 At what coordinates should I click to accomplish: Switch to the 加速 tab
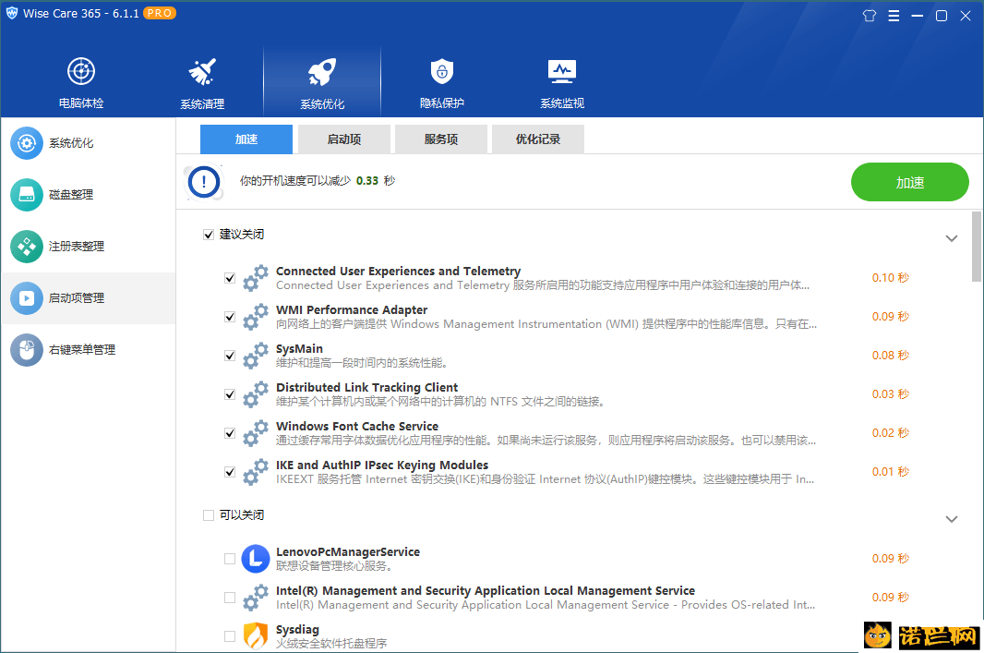click(x=246, y=139)
